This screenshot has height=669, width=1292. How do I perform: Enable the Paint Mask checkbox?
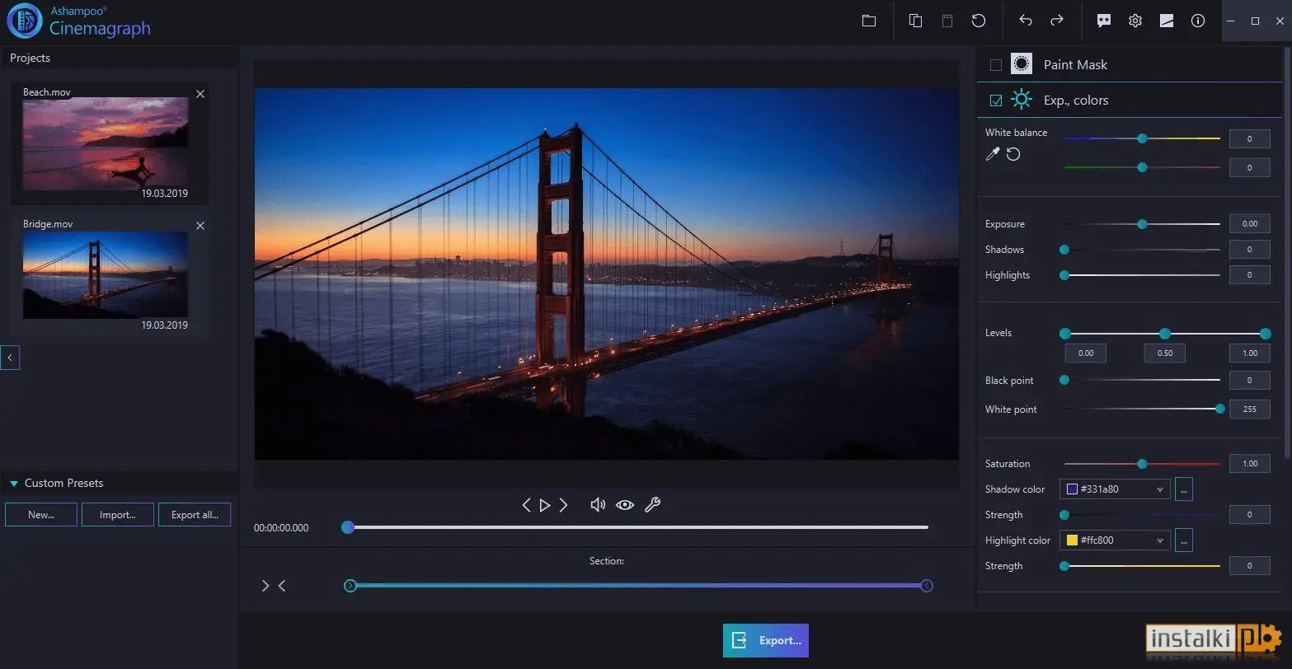(996, 65)
